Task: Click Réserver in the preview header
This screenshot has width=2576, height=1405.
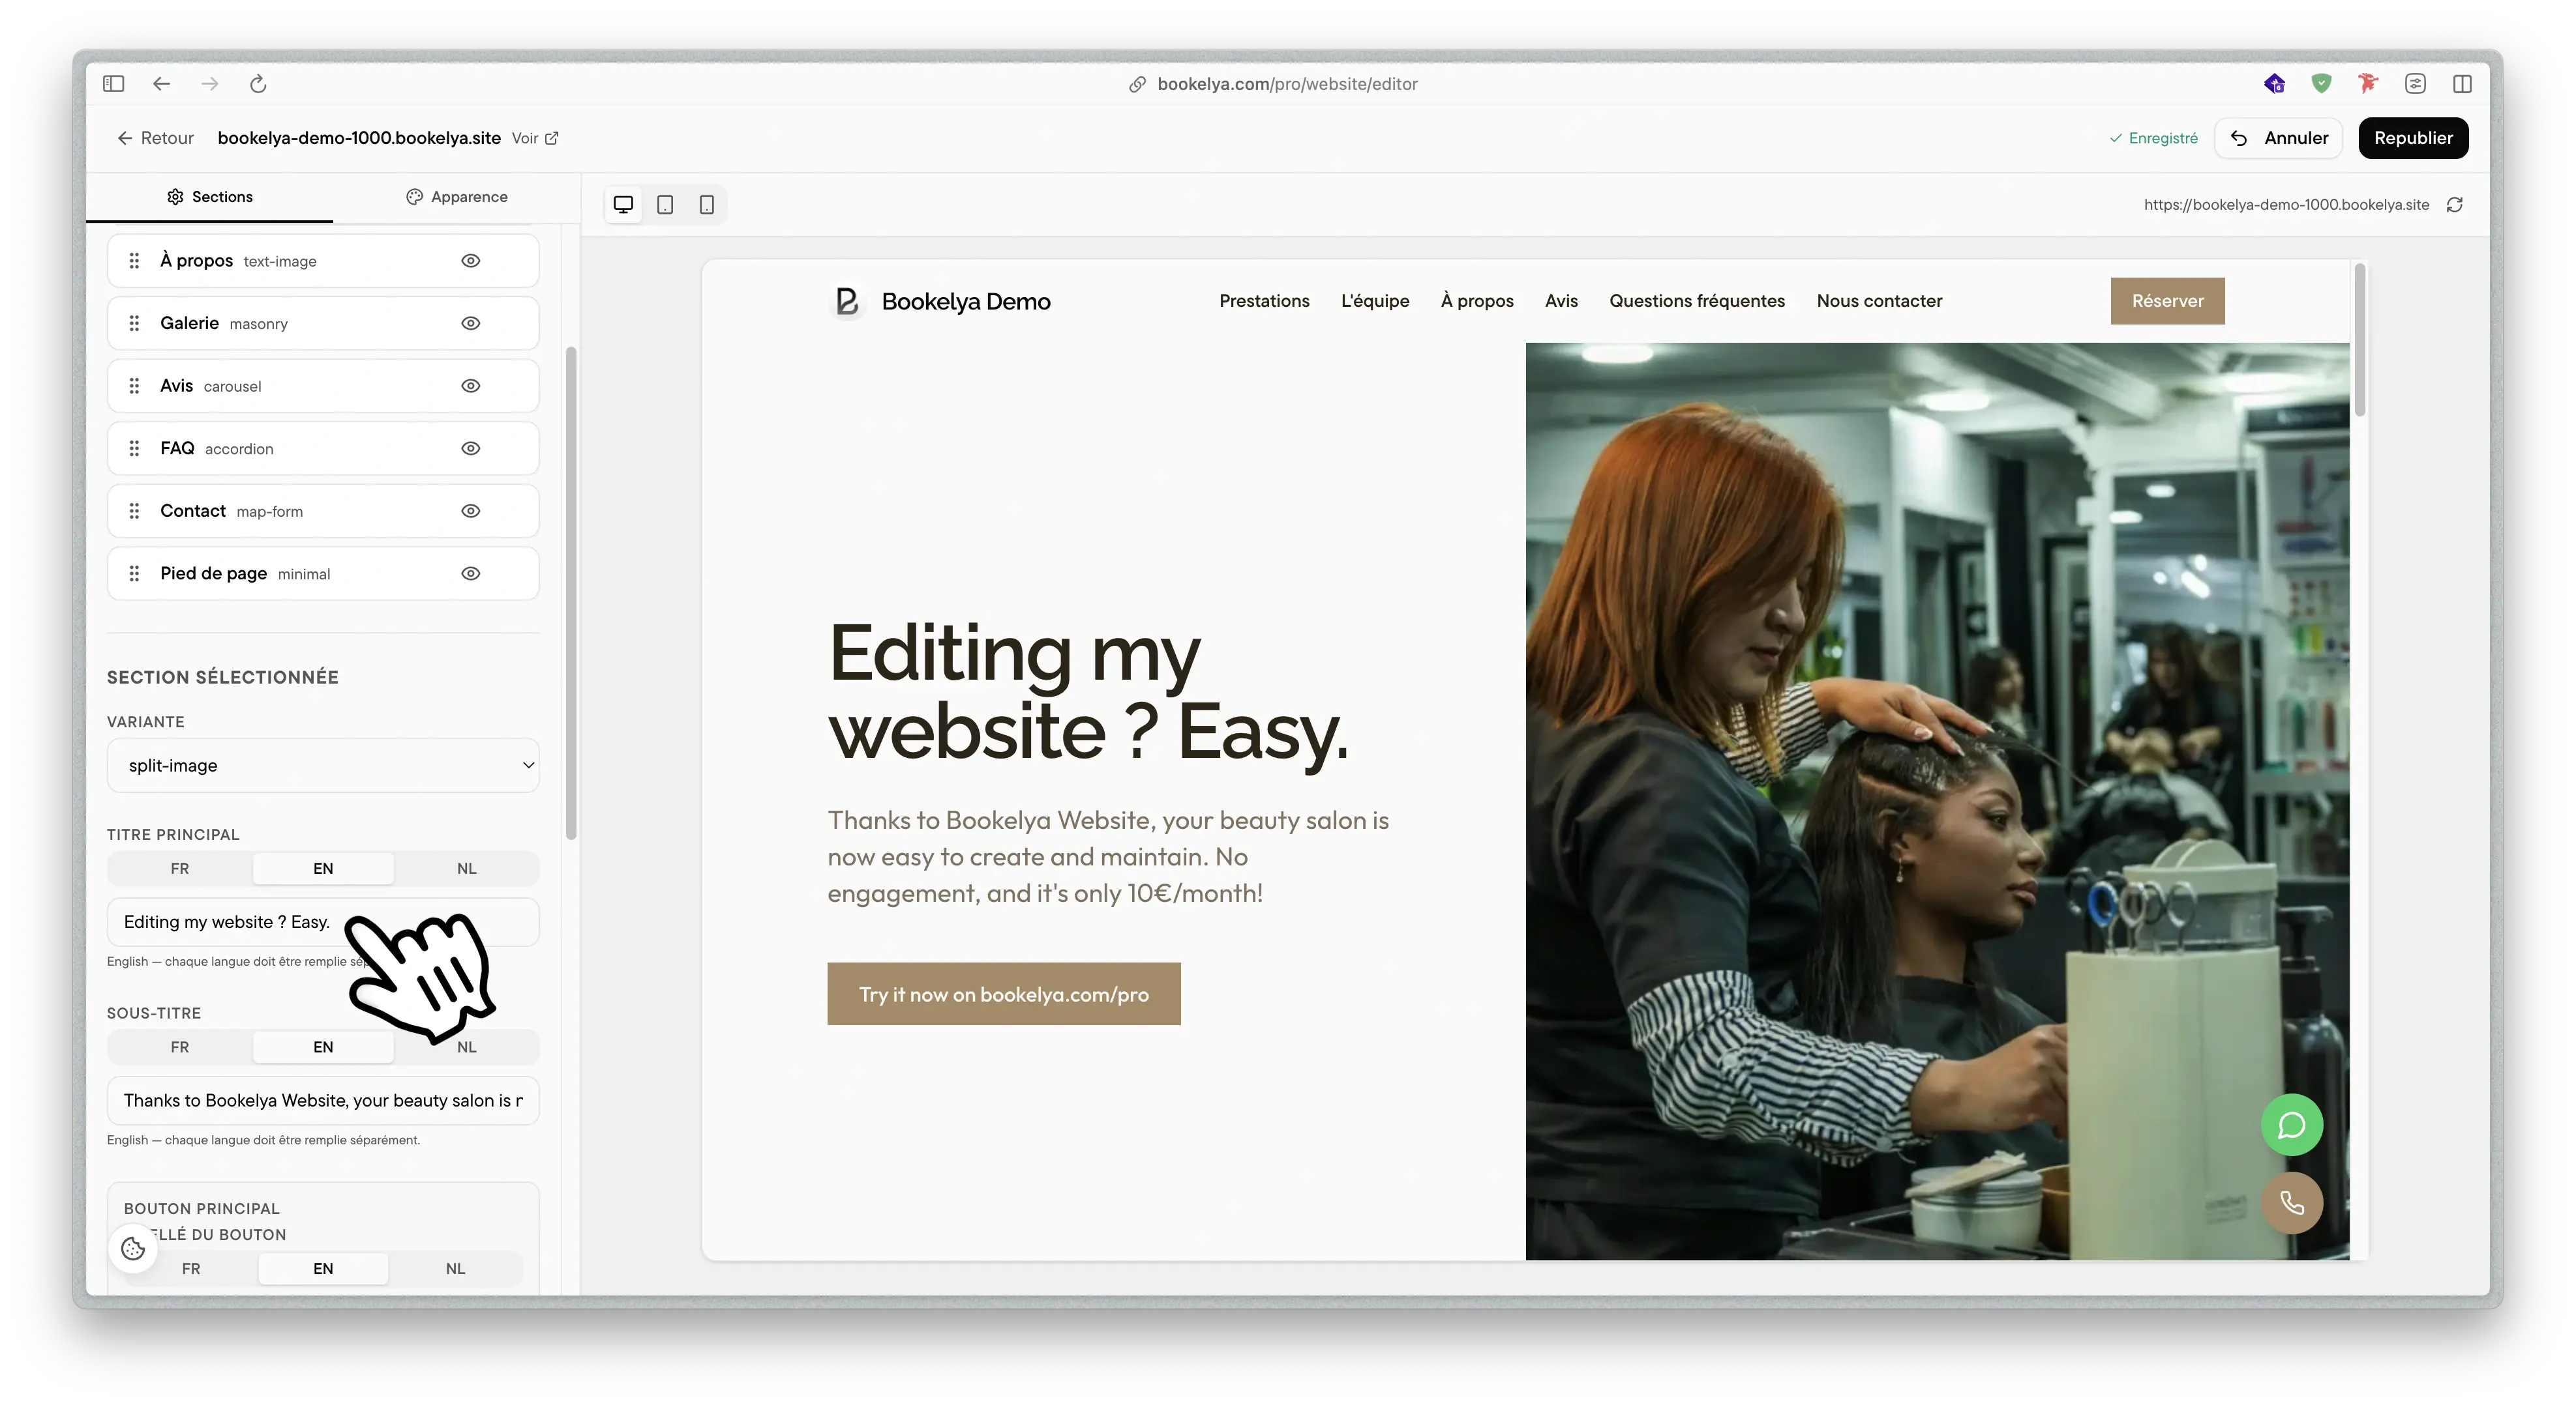Action: (x=2167, y=301)
